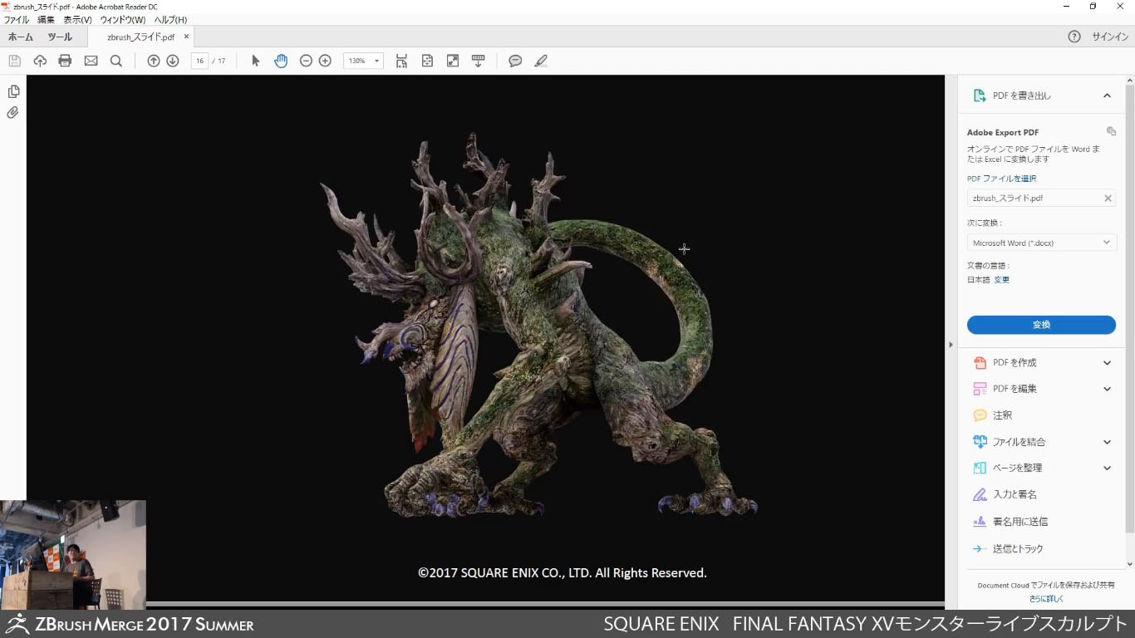The width and height of the screenshot is (1135, 638).
Task: Click the blue 変換 convert button
Action: (x=1041, y=325)
